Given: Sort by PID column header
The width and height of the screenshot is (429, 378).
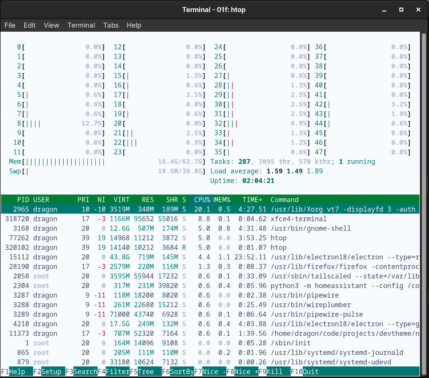Looking at the screenshot, I should pos(23,200).
